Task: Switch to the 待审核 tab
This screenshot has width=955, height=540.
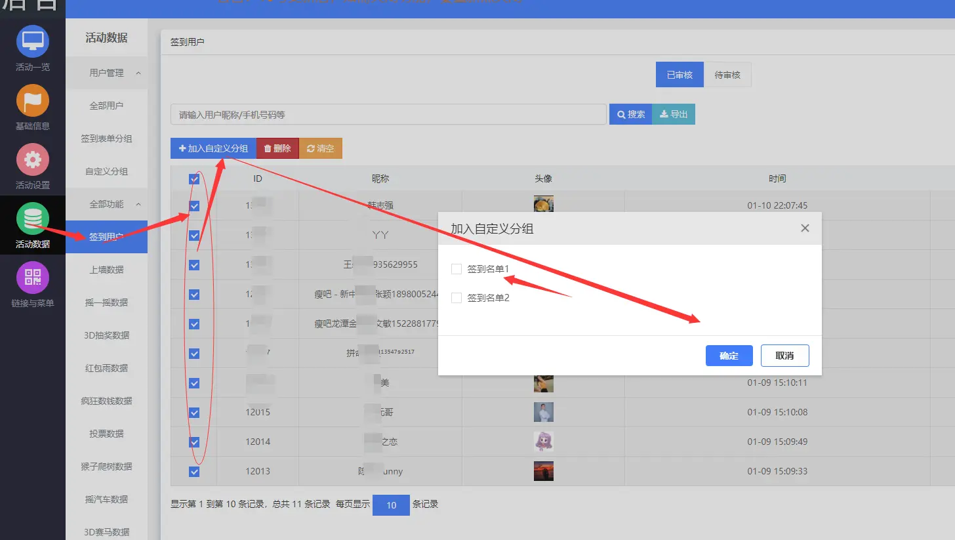Action: 727,75
